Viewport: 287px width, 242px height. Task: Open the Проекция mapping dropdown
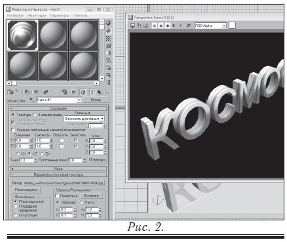coord(84,119)
